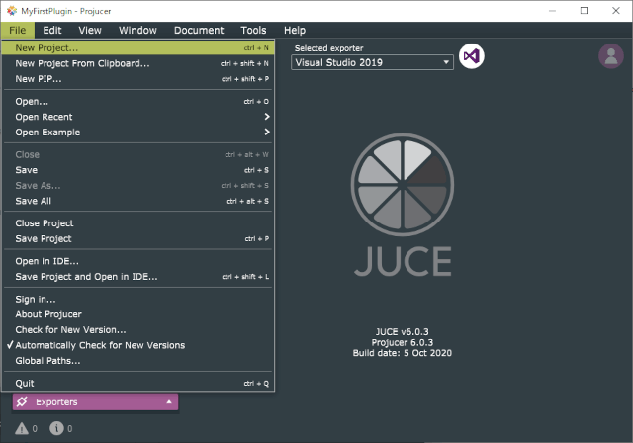
Task: Open the user account avatar icon
Action: coord(611,56)
